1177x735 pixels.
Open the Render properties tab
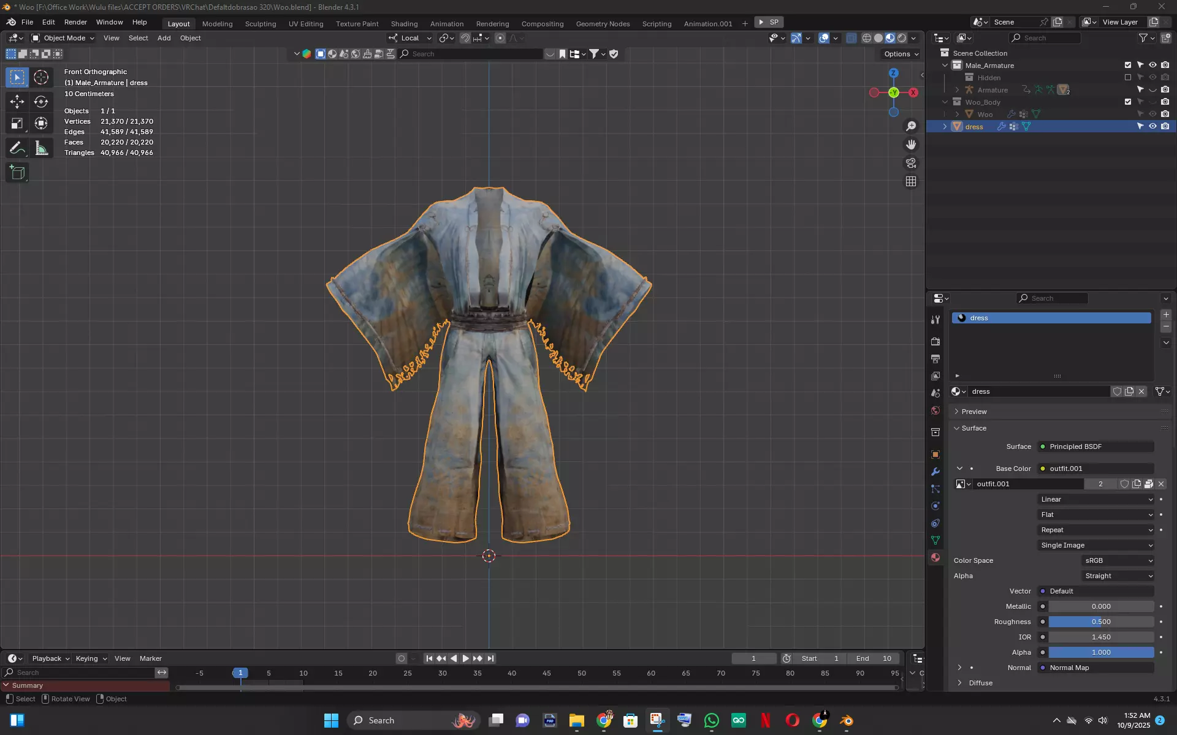pyautogui.click(x=935, y=341)
